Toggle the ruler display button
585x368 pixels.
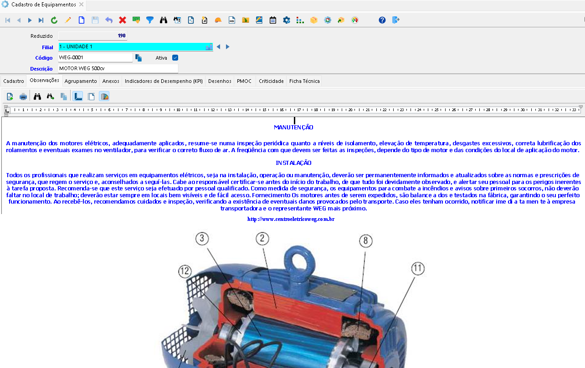pyautogui.click(x=78, y=97)
